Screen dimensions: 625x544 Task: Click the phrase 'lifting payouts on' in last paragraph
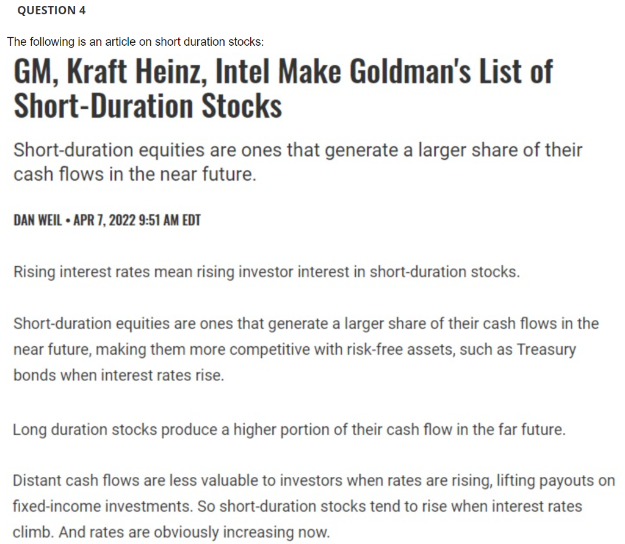(x=556, y=481)
